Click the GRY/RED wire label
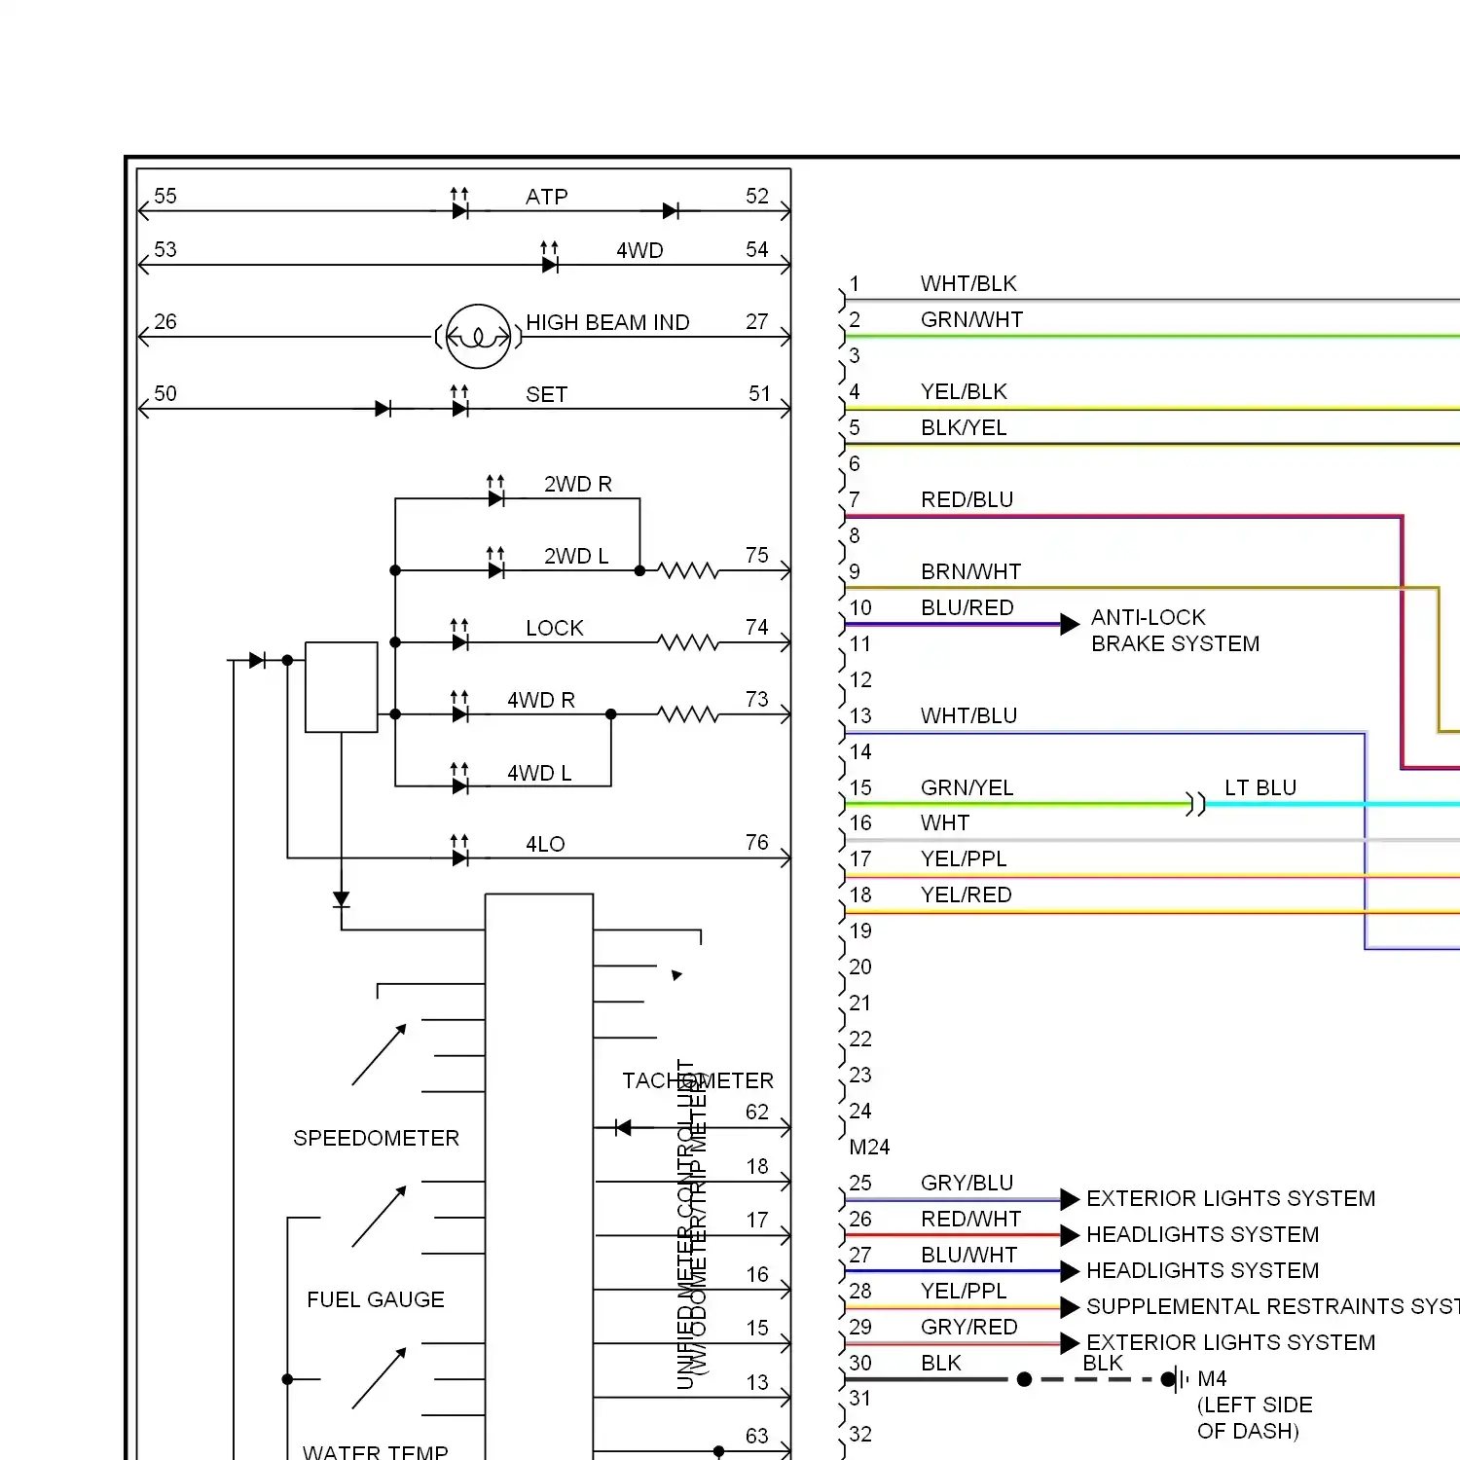Image resolution: width=1460 pixels, height=1460 pixels. (968, 1327)
